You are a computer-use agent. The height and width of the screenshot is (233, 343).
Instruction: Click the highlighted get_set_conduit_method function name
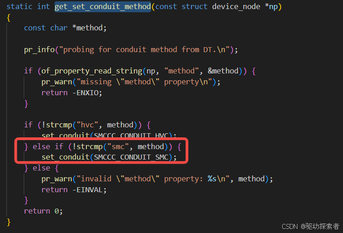(103, 7)
